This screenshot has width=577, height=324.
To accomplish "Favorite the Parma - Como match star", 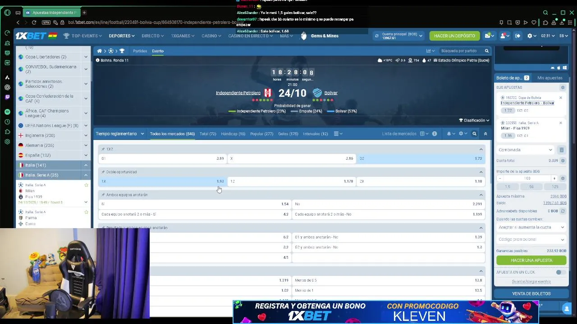I will click(x=86, y=212).
